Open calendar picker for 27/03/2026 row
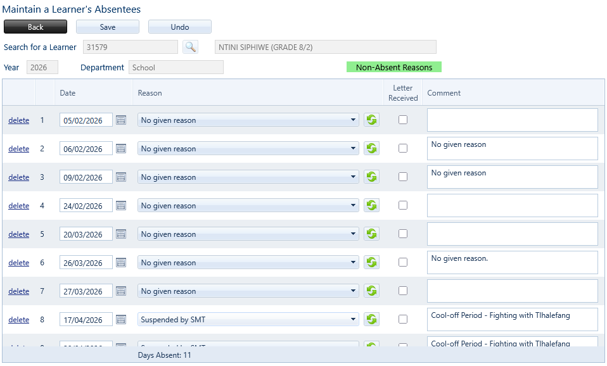This screenshot has width=607, height=366. [121, 291]
